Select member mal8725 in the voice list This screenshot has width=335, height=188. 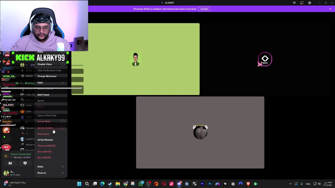(27, 139)
